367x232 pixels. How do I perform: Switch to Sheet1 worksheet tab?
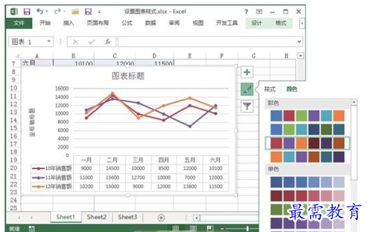click(66, 217)
